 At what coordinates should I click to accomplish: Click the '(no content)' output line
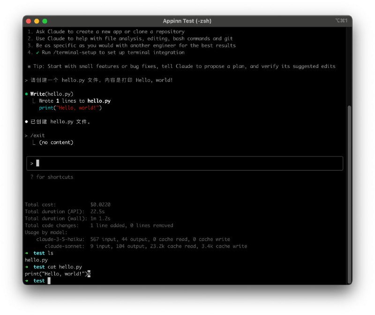tap(56, 142)
